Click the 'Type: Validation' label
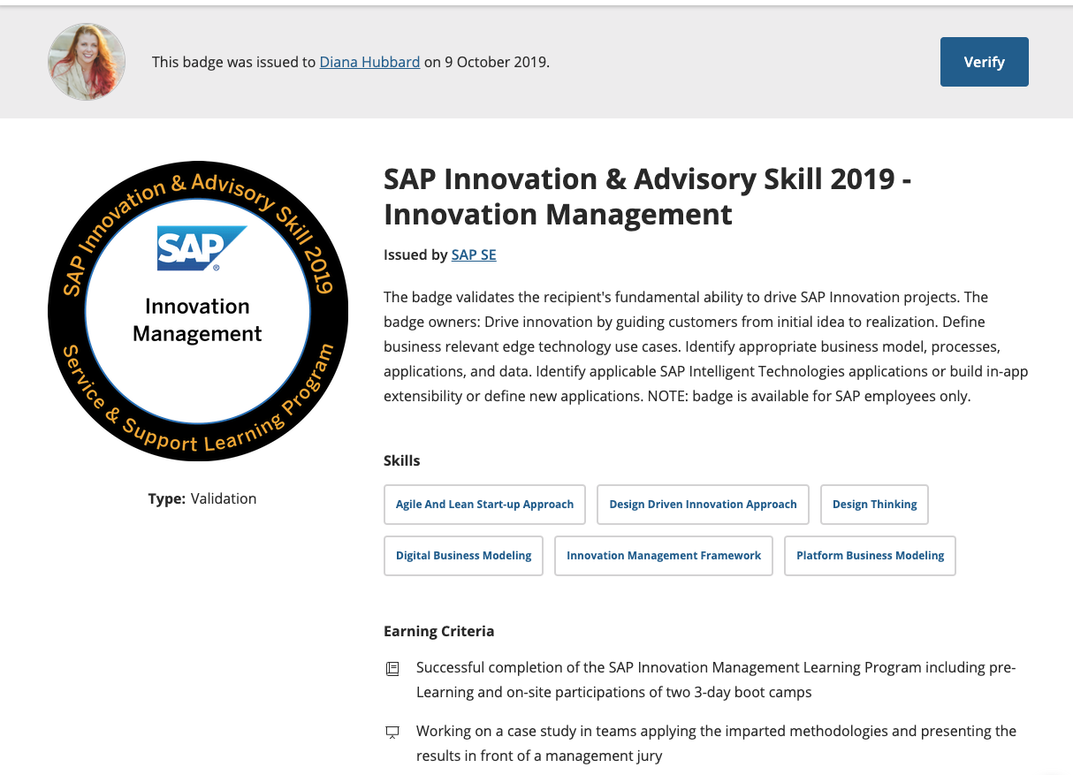This screenshot has height=775, width=1073. (x=202, y=498)
